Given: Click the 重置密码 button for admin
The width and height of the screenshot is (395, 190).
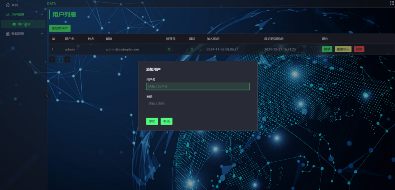Looking at the screenshot, I should point(343,49).
